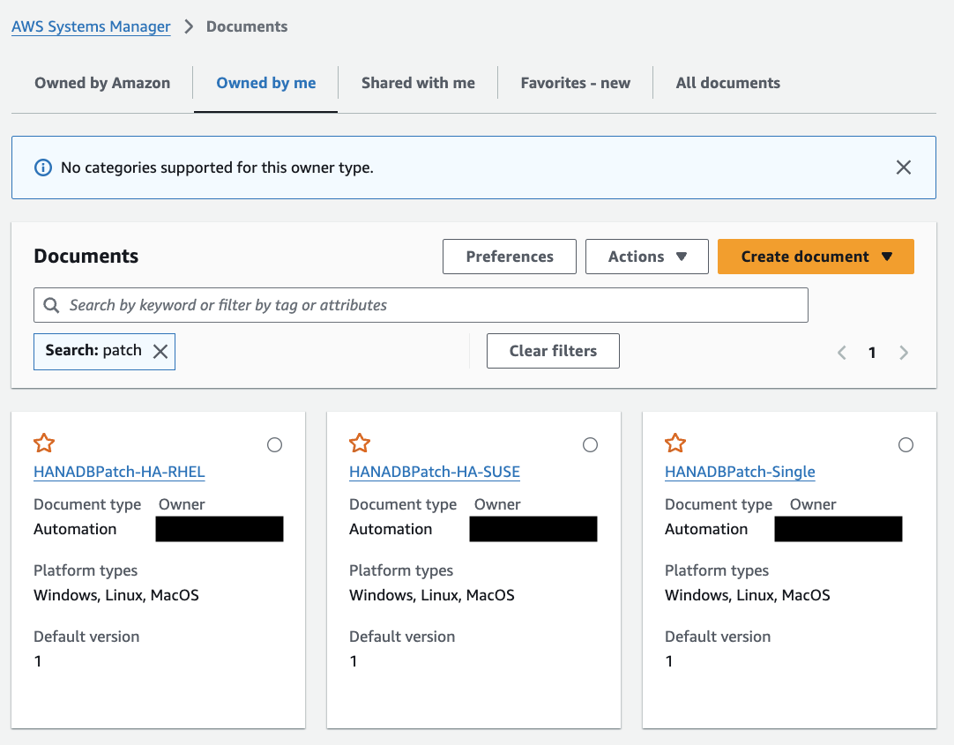Select the HANADBPatch-Single radio button
This screenshot has height=745, width=954.
click(x=906, y=445)
